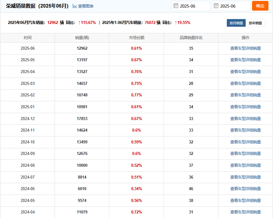Image resolution: width=273 pixels, height=218 pixels.
Task: Select the sales value 10000
Action: pyautogui.click(x=82, y=165)
